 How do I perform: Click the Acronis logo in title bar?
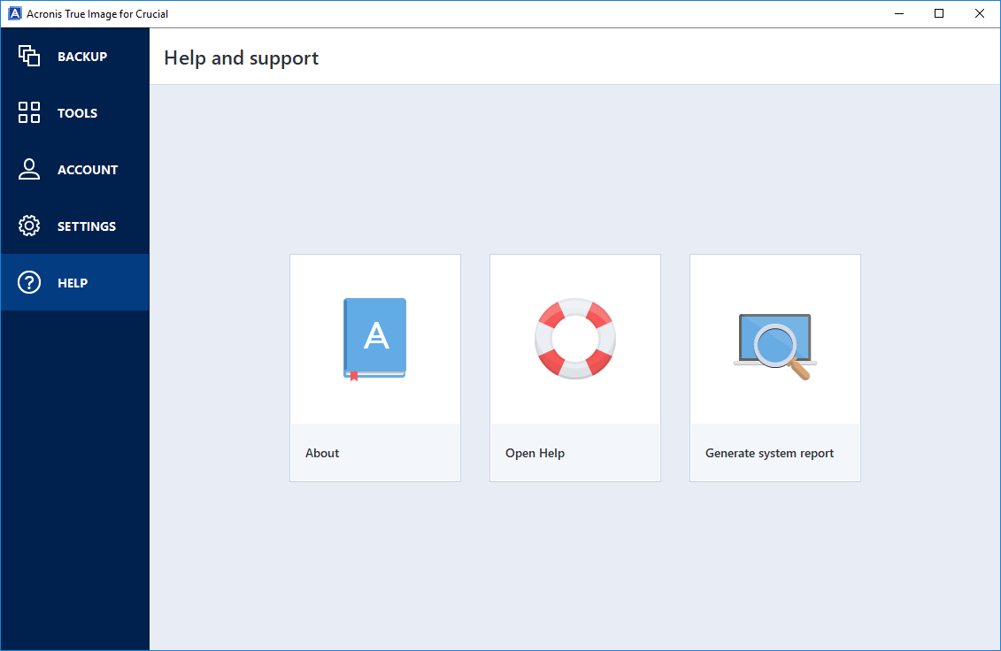click(x=14, y=13)
